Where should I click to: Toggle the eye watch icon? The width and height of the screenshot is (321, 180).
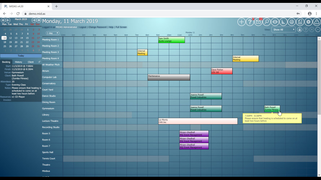275,22
